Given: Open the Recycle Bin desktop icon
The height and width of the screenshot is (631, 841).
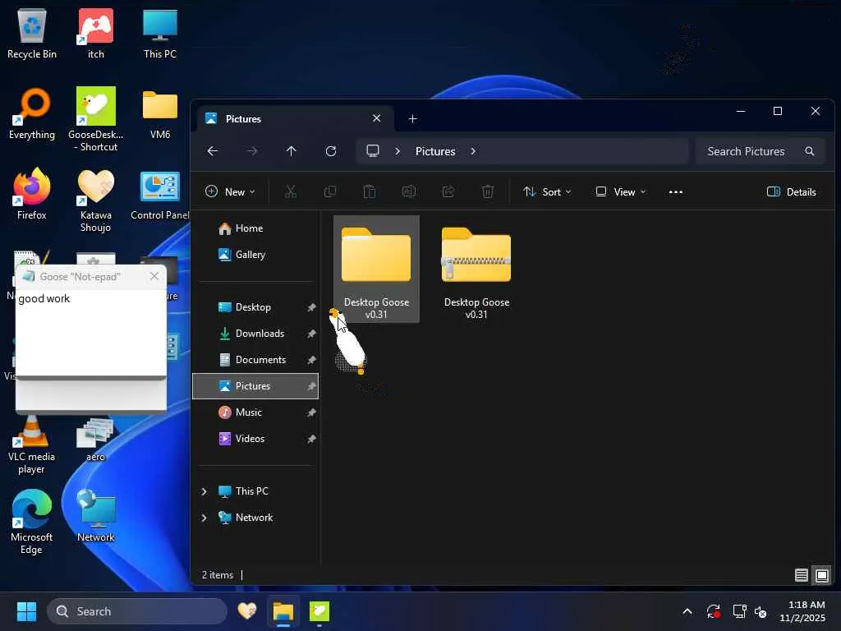Looking at the screenshot, I should 32,33.
